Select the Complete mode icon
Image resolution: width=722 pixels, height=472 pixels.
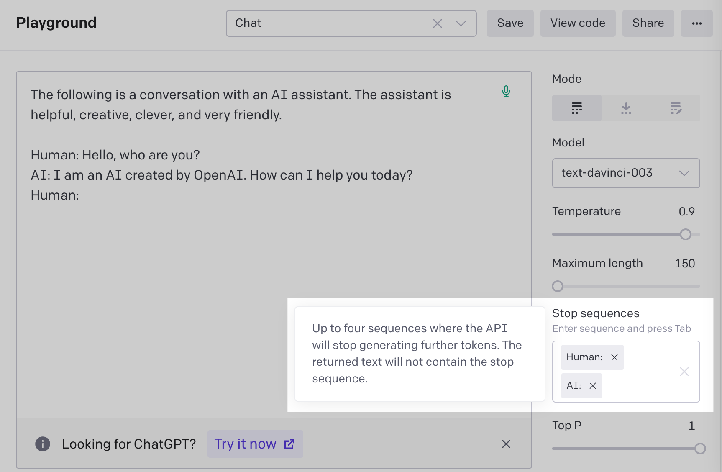[x=577, y=108]
